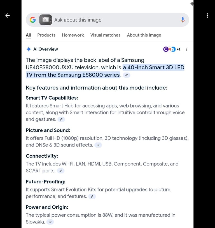This screenshot has height=228, width=215.
Task: Select the All tab
Action: (28, 35)
